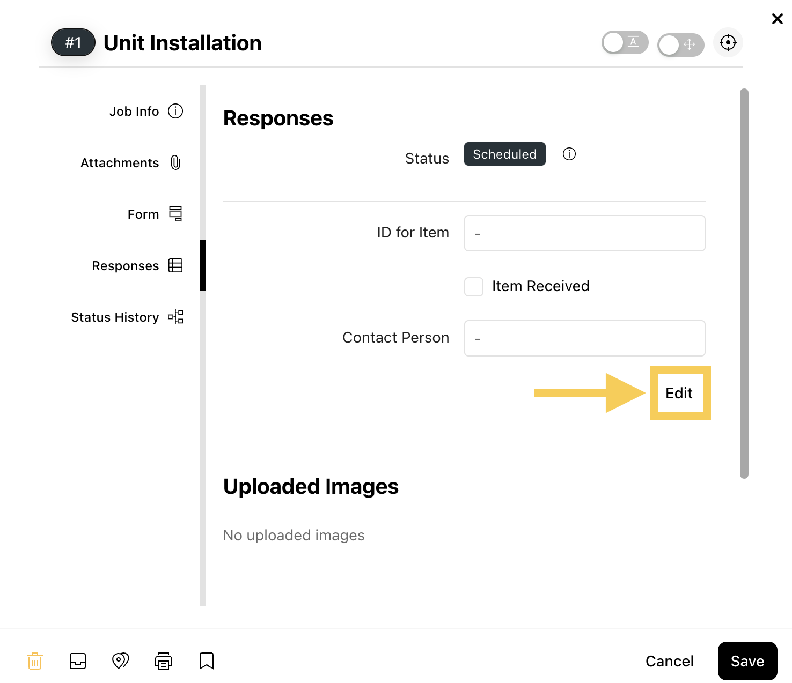Click the Cancel button

(670, 661)
